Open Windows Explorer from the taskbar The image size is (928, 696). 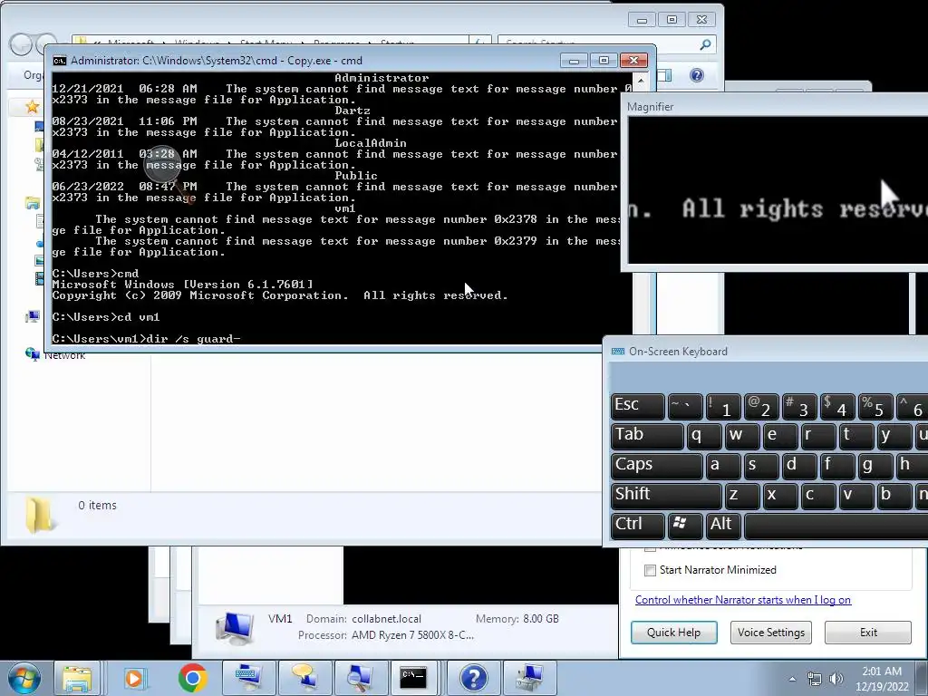(78, 678)
